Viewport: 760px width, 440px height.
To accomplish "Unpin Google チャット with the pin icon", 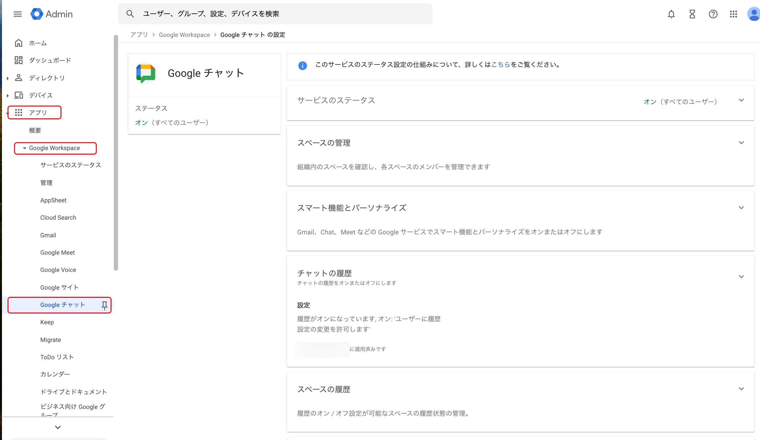I will pyautogui.click(x=104, y=305).
